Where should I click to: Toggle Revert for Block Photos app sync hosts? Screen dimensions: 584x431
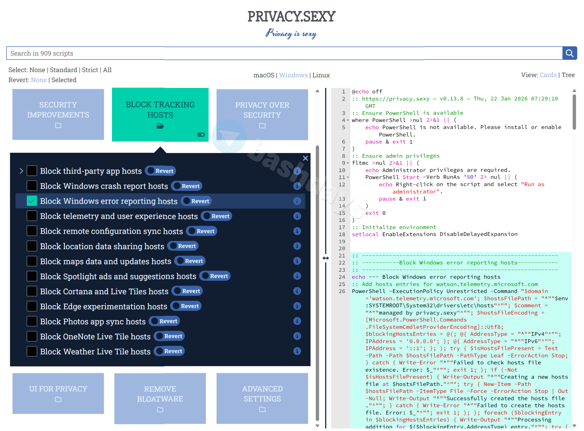pos(164,322)
